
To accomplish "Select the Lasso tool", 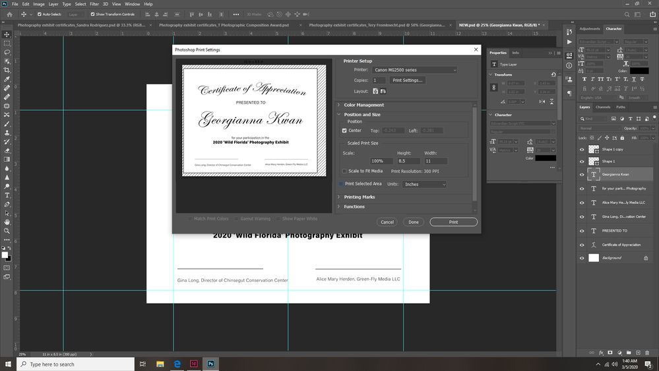I will click(x=7, y=51).
